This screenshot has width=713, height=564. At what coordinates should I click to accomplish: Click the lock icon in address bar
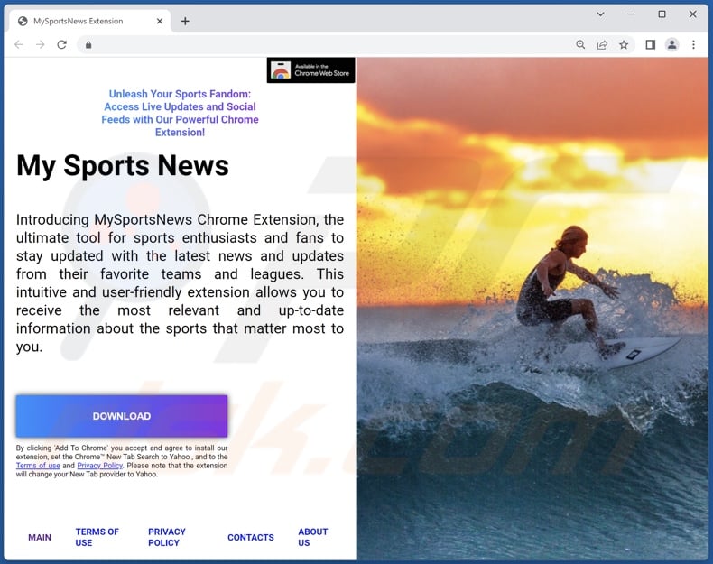pyautogui.click(x=88, y=44)
